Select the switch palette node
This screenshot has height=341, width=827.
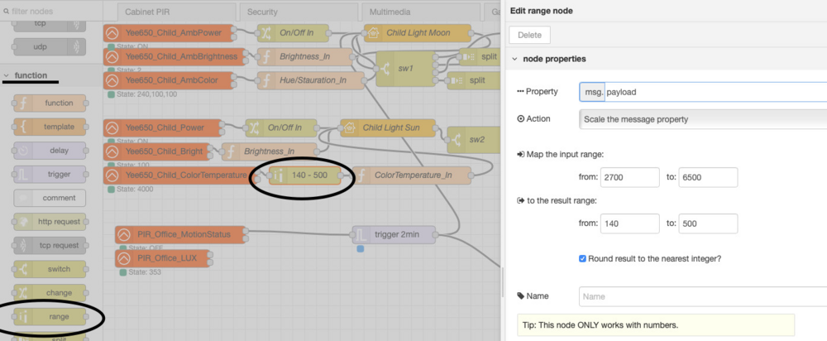tap(50, 269)
